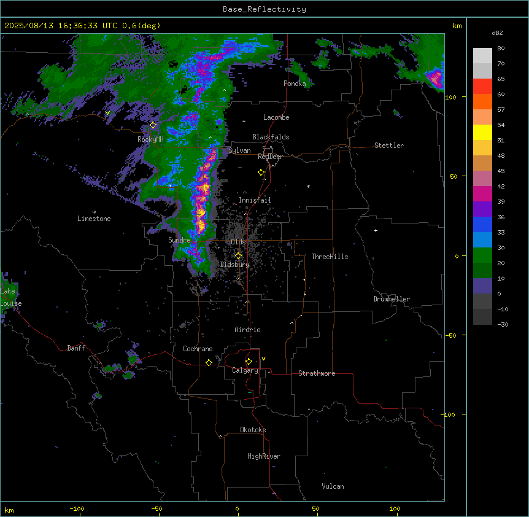Select the -50 tick label on the vertical axis
Viewport: 529px width, 517px height.
(450, 335)
